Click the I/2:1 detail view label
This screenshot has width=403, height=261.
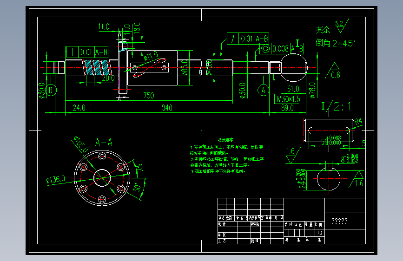[336, 106]
